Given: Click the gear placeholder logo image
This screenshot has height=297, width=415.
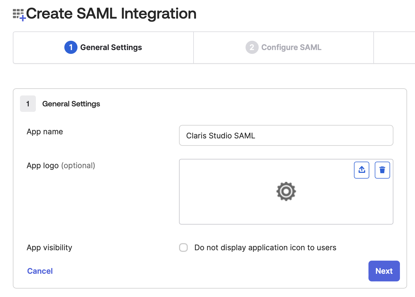Looking at the screenshot, I should tap(286, 191).
